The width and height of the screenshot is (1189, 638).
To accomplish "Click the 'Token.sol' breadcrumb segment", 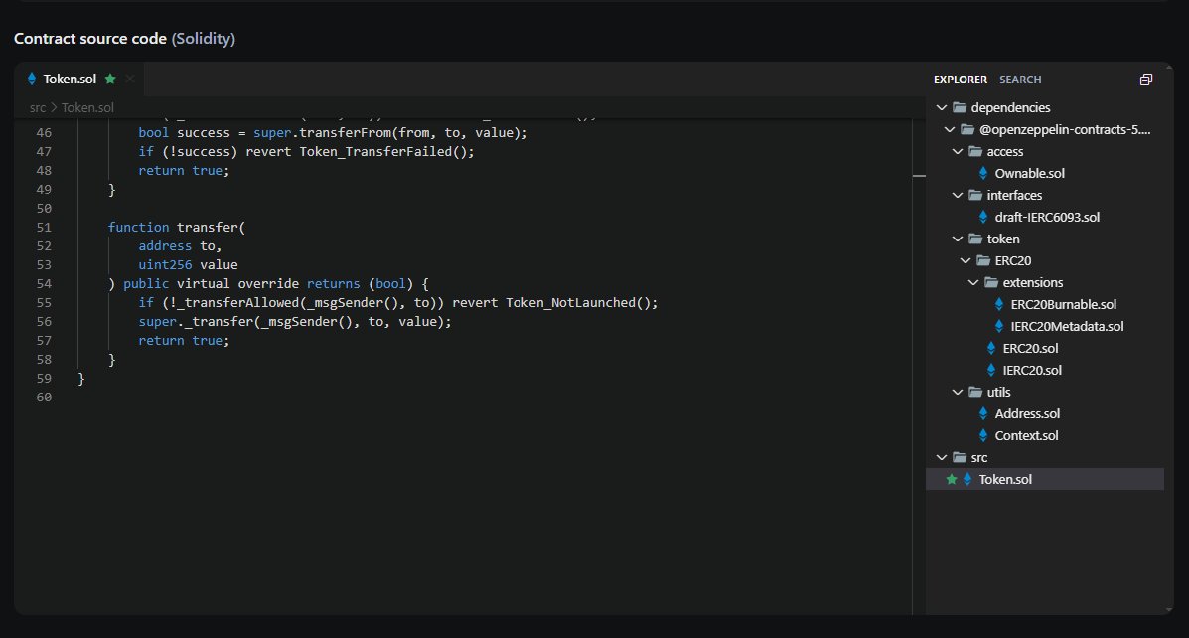I will (88, 107).
